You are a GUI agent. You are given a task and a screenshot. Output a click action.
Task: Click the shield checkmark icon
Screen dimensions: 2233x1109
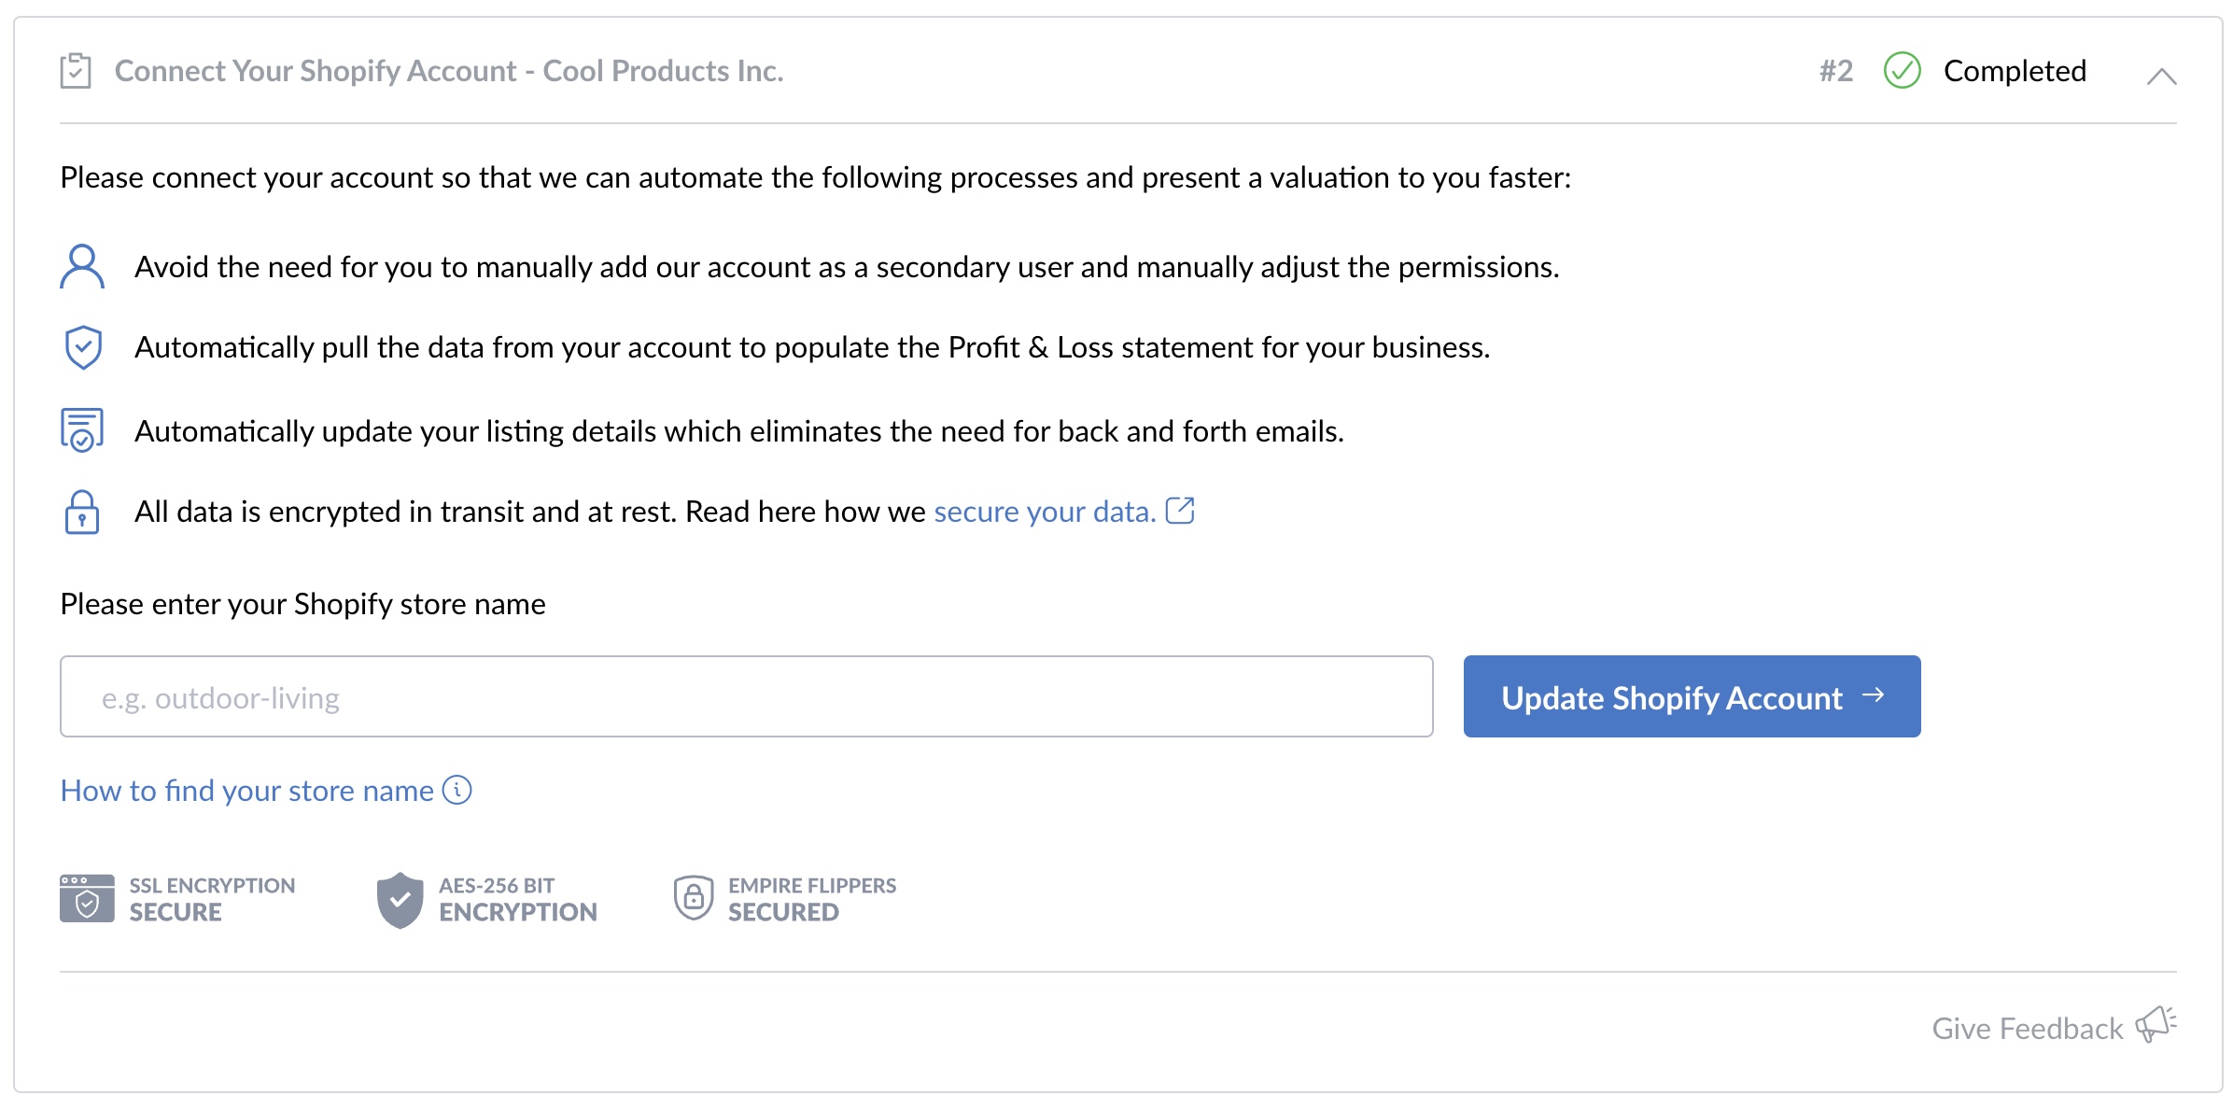pyautogui.click(x=83, y=347)
